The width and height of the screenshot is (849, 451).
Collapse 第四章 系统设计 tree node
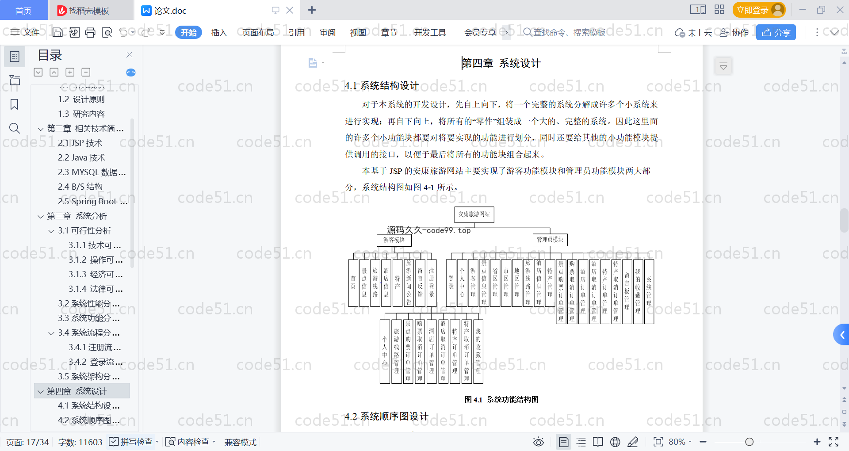pos(41,392)
